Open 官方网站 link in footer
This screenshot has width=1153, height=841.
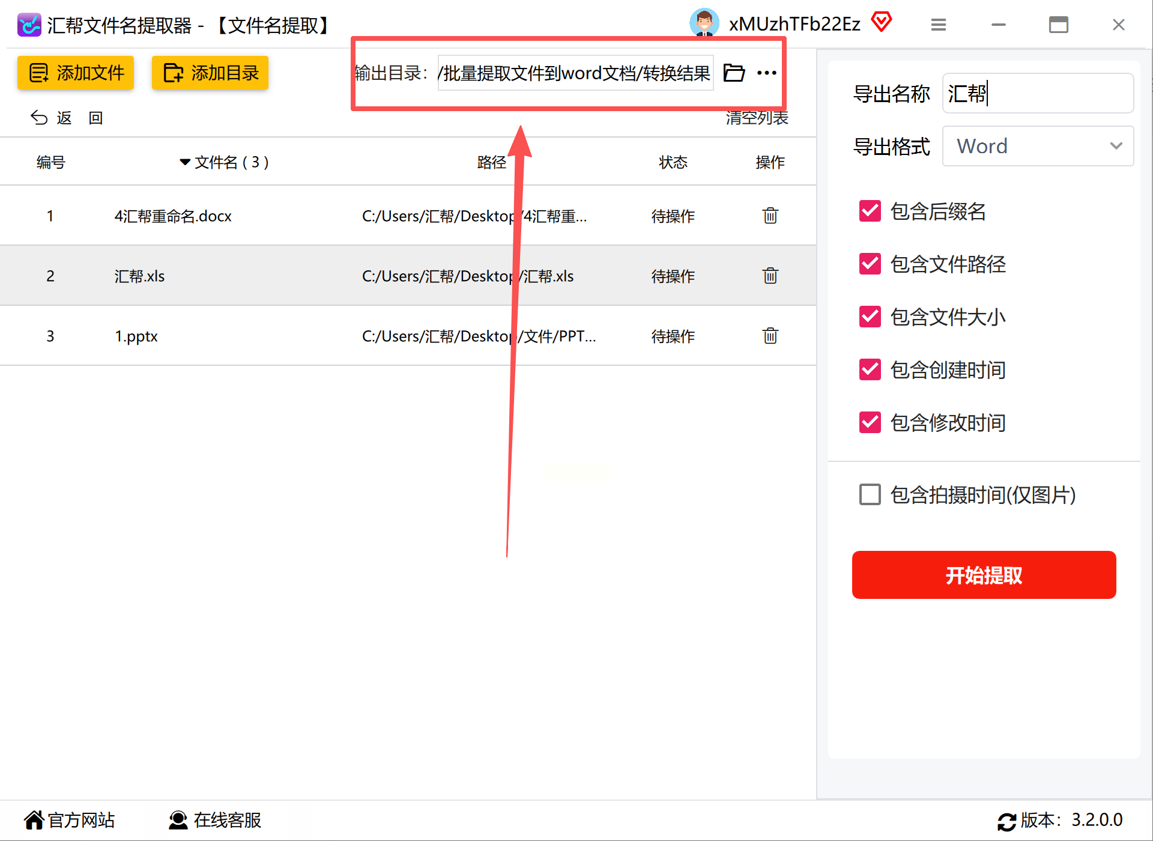pyautogui.click(x=69, y=820)
